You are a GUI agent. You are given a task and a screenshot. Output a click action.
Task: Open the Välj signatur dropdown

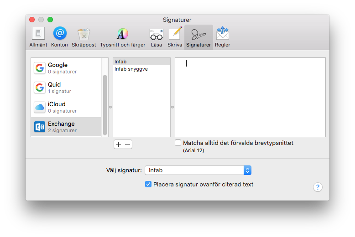[198, 170]
